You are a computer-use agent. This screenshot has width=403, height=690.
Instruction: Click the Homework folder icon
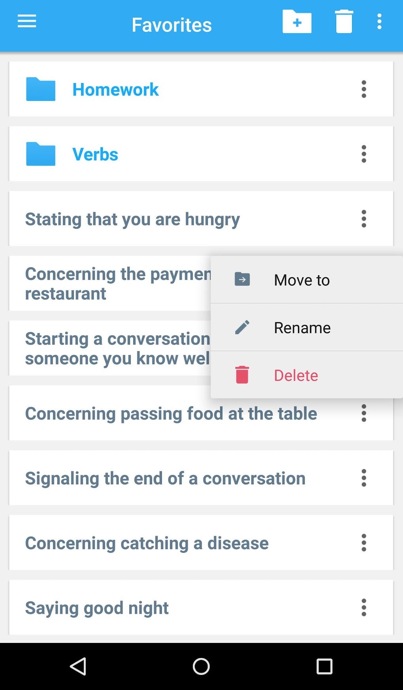(41, 89)
